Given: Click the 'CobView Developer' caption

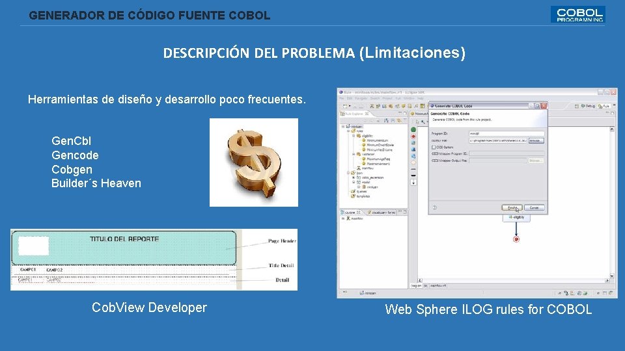Looking at the screenshot, I should tap(149, 307).
